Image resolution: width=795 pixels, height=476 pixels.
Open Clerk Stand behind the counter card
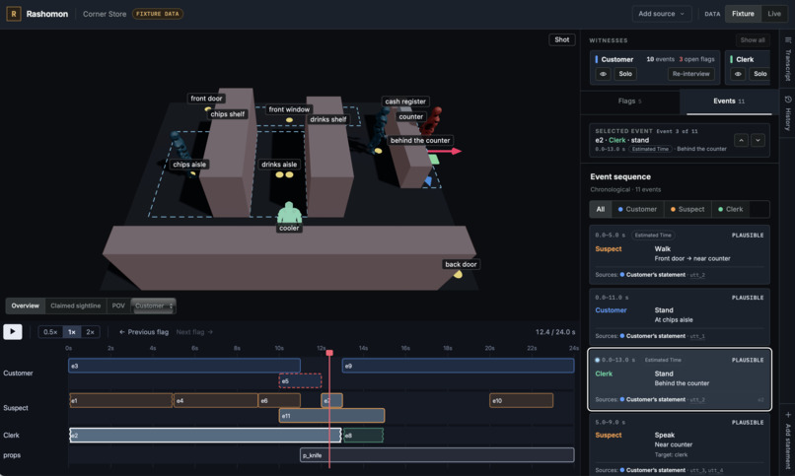click(x=680, y=379)
